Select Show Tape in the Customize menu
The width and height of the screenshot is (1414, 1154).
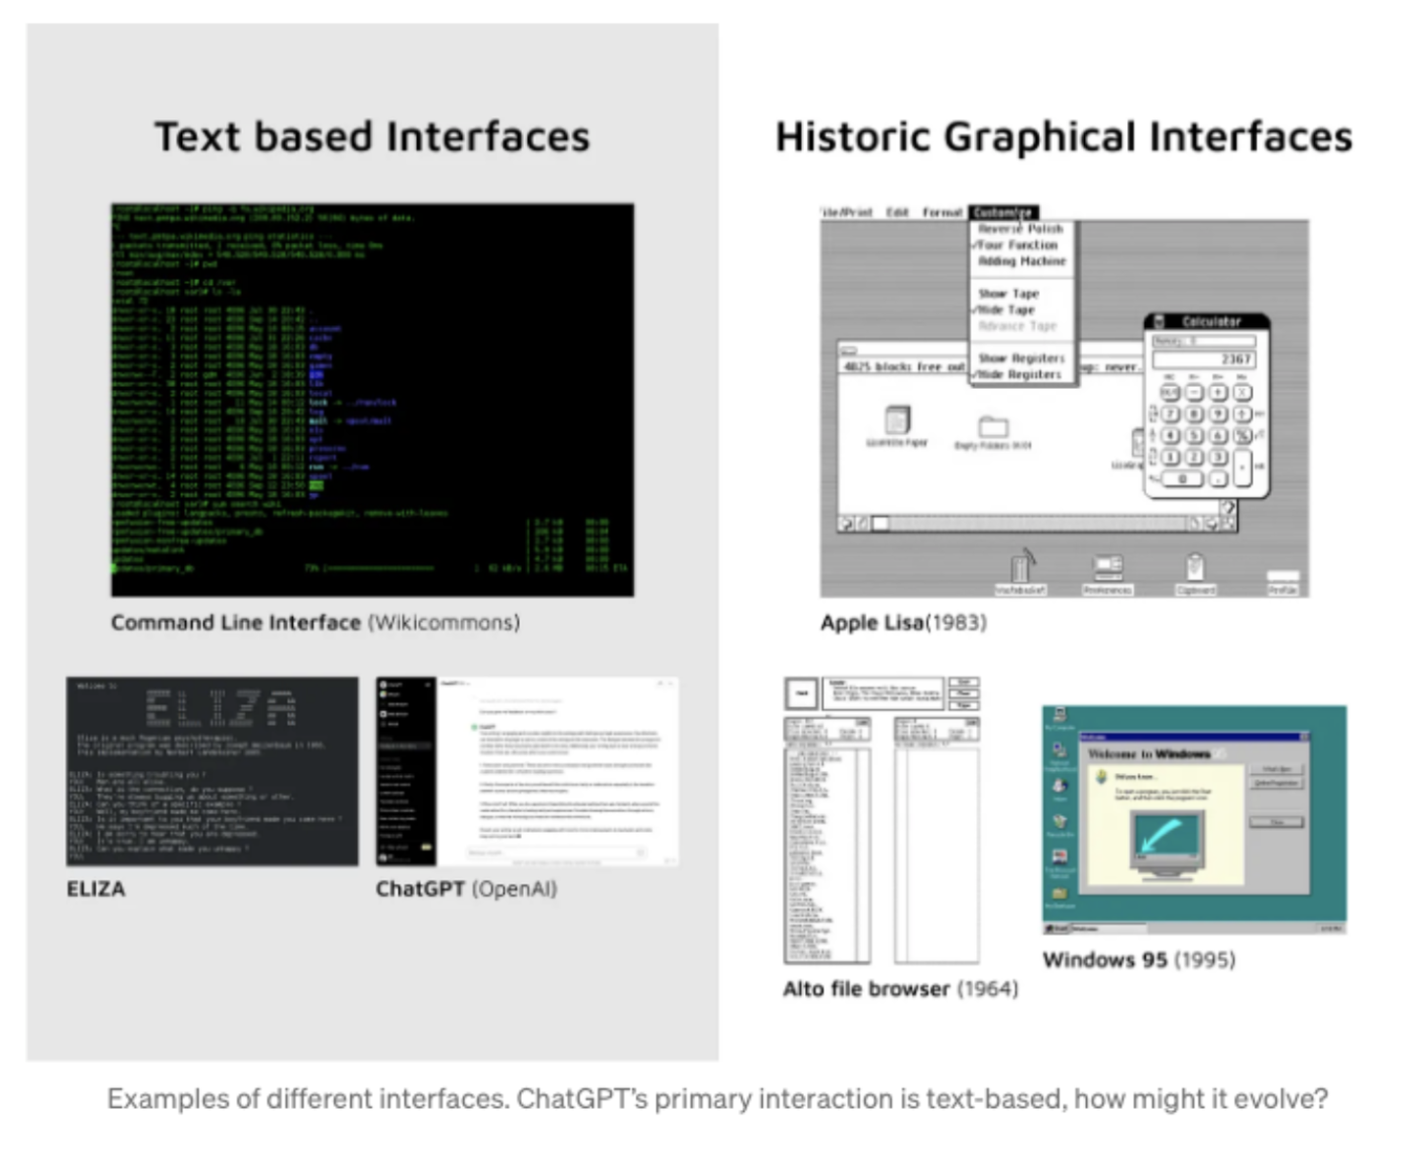click(x=1009, y=294)
